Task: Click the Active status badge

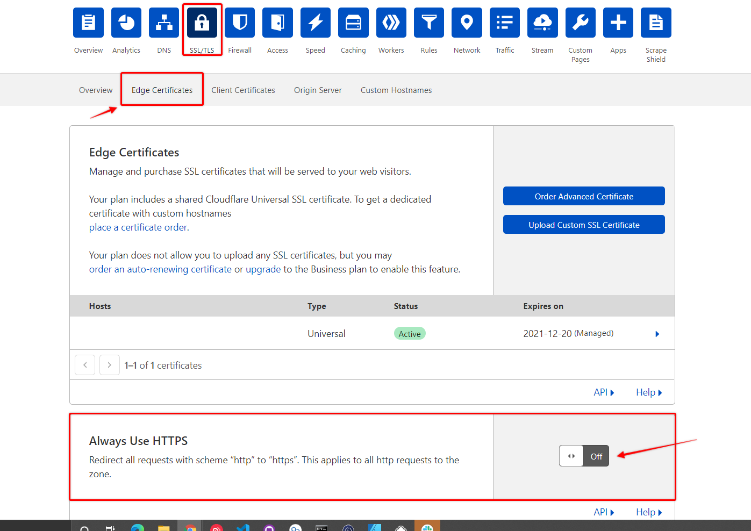Action: tap(410, 334)
